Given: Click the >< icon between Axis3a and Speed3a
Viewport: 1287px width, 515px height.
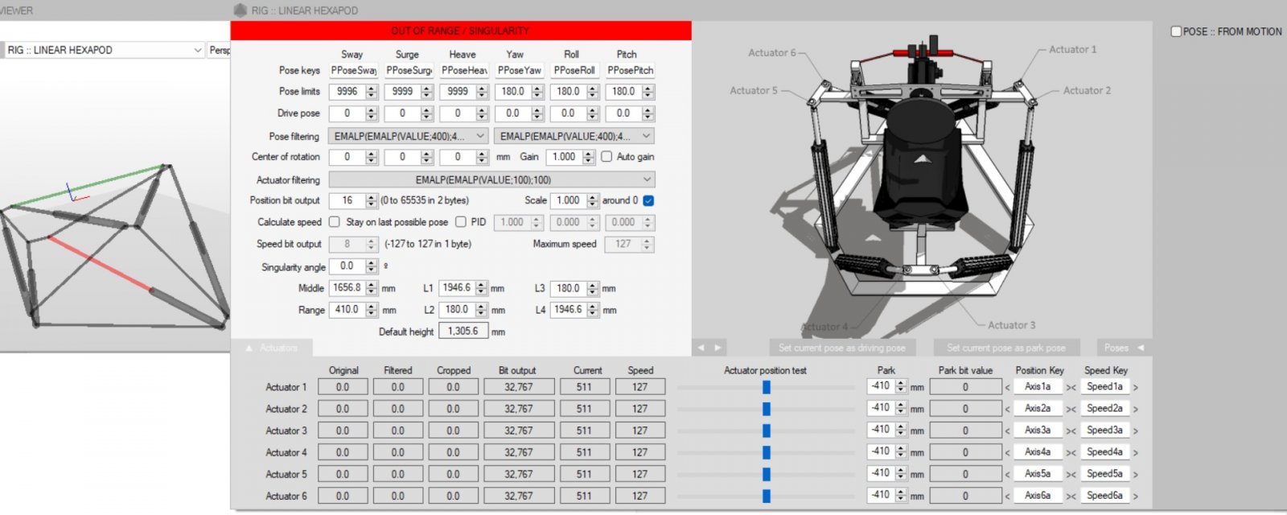Looking at the screenshot, I should [x=1071, y=431].
